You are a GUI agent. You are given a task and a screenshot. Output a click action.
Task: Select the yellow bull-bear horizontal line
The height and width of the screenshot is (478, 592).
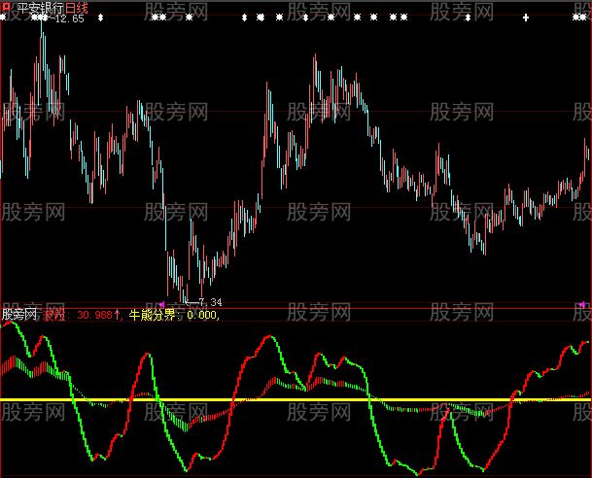(292, 399)
